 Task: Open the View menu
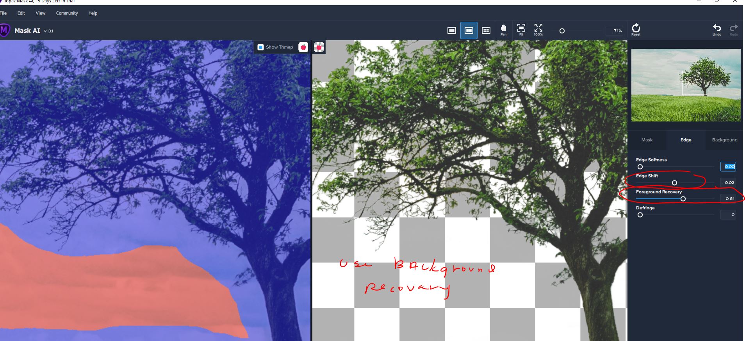click(x=41, y=13)
